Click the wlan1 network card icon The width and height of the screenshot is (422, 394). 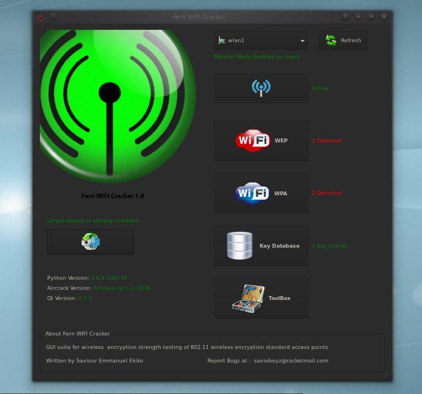[x=222, y=41]
